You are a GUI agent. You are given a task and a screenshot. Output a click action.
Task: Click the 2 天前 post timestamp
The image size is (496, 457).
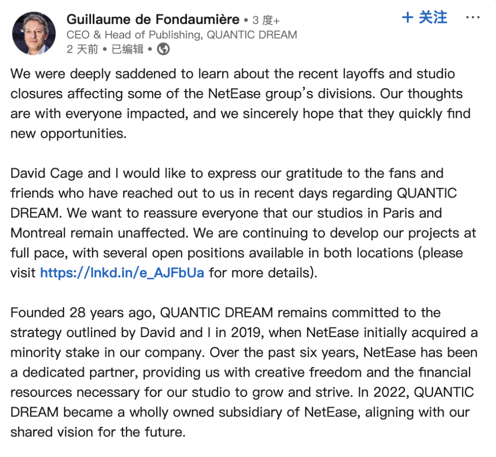pyautogui.click(x=82, y=49)
